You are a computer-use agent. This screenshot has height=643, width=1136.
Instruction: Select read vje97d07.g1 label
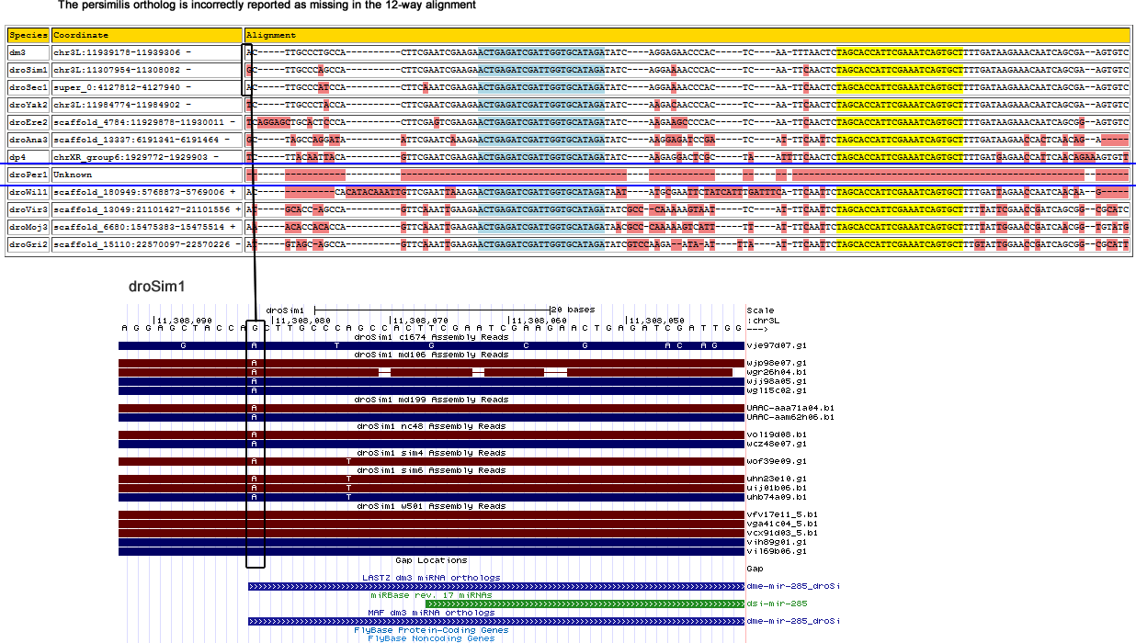click(777, 346)
